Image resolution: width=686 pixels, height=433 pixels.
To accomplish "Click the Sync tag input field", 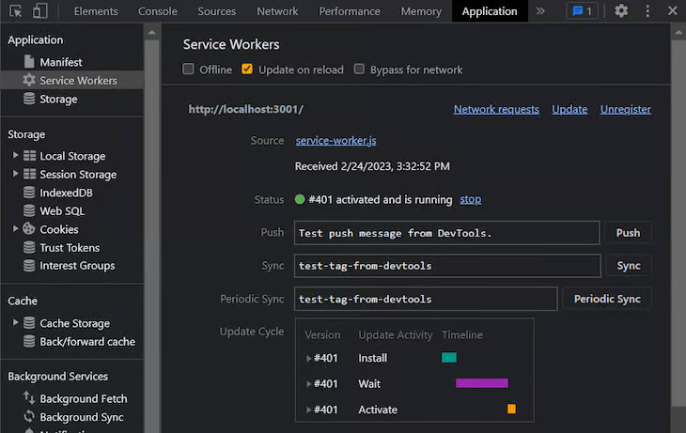I will 447,266.
